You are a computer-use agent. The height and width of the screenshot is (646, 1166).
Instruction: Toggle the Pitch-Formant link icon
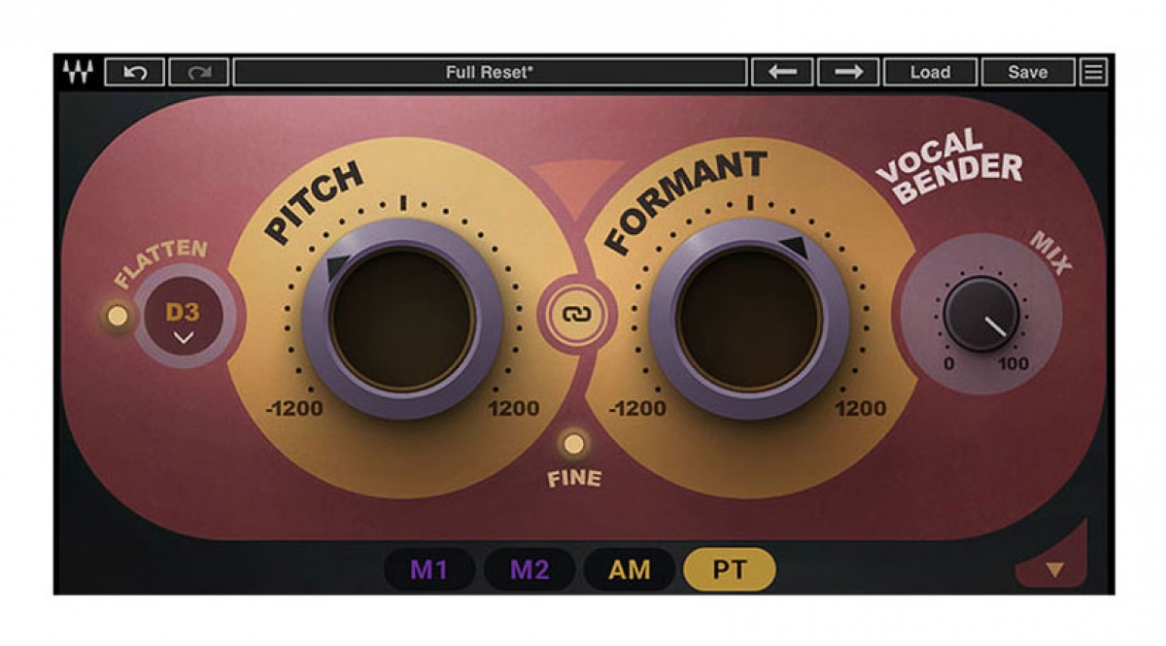(x=575, y=315)
